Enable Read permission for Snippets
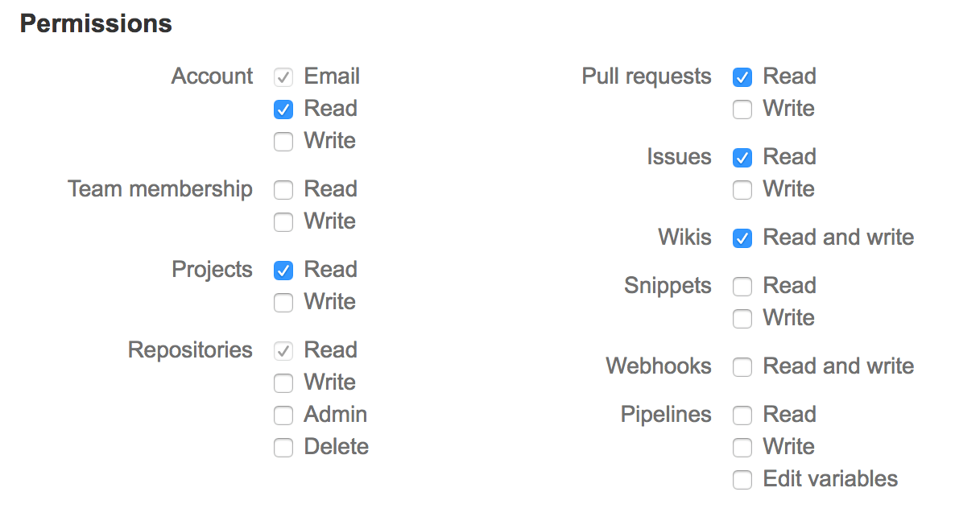This screenshot has width=955, height=525. (x=742, y=287)
